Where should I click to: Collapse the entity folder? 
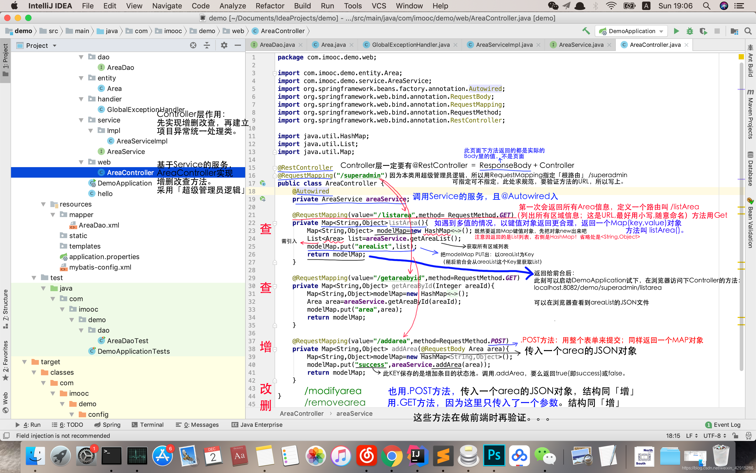coord(81,78)
